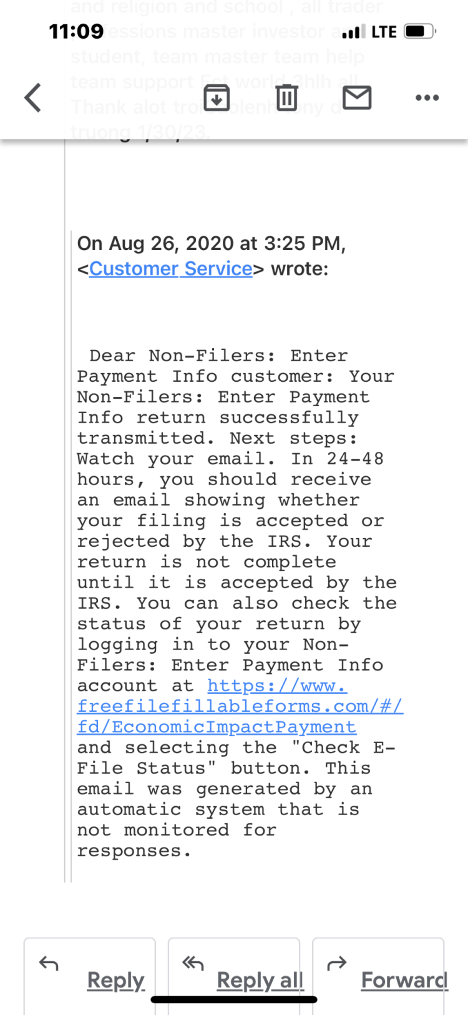Tap the "On Aug 26, 2020" quote header
This screenshot has width=468, height=1015.
click(x=211, y=244)
